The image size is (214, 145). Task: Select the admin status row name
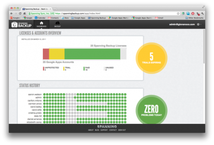(38, 97)
